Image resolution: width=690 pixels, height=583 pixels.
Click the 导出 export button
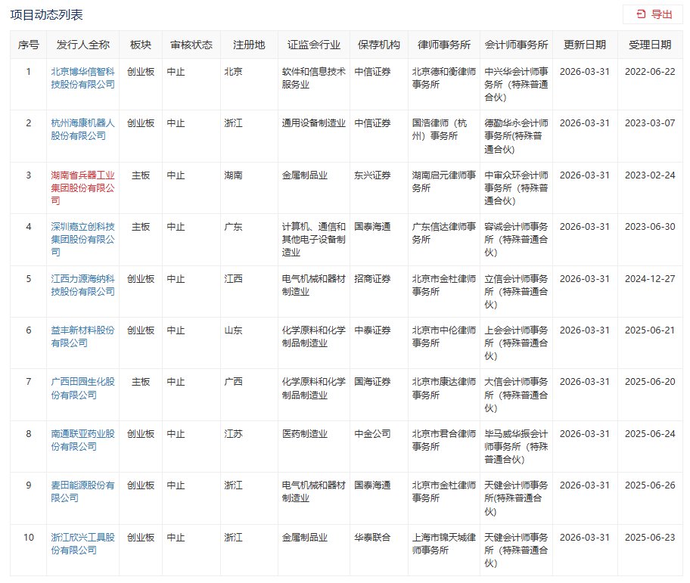click(x=652, y=14)
